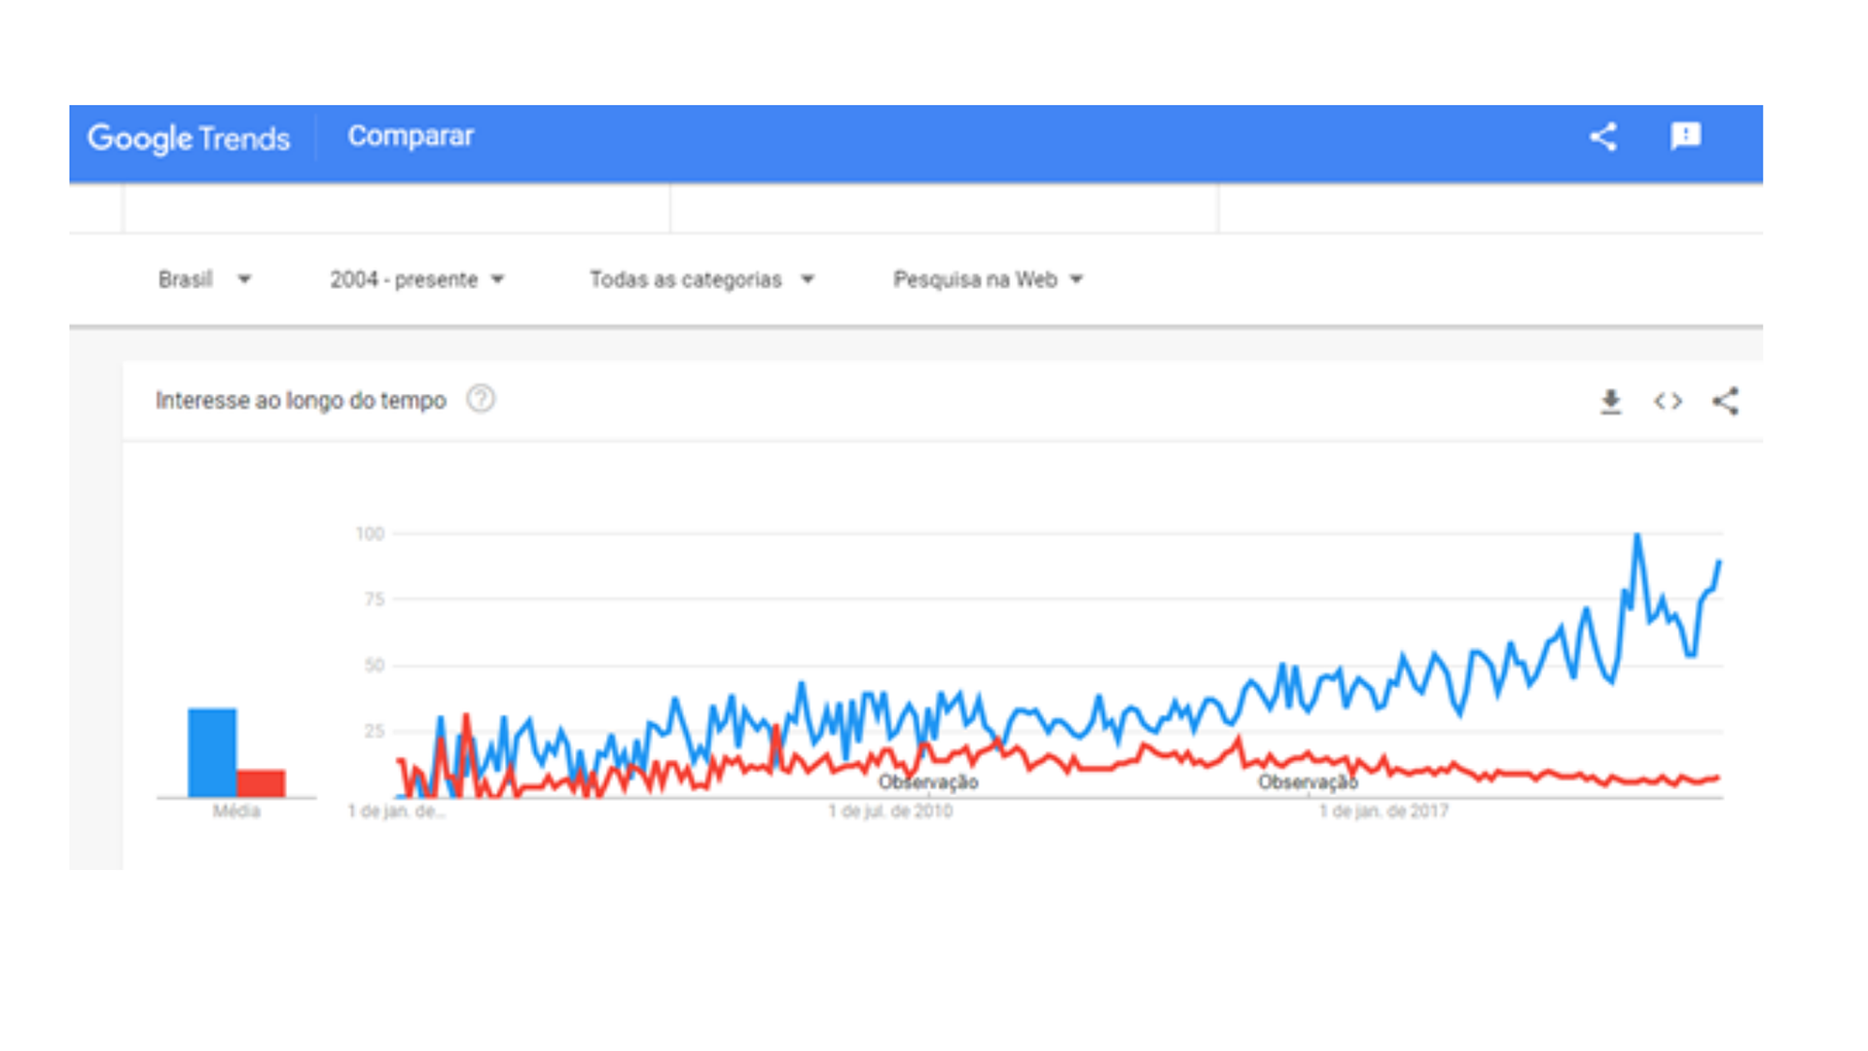Image resolution: width=1868 pixels, height=1051 pixels.
Task: Click the share icon in blue header
Action: point(1603,137)
